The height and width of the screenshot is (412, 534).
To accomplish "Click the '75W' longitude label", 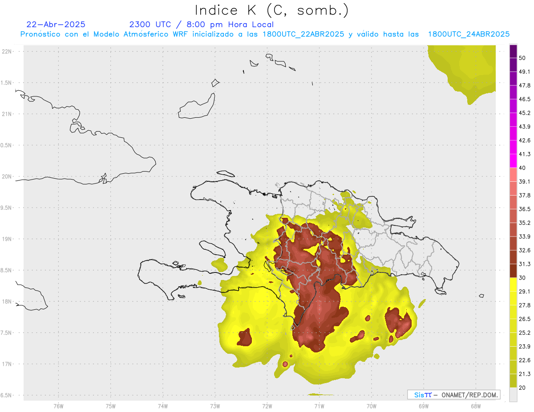I will click(x=111, y=406).
